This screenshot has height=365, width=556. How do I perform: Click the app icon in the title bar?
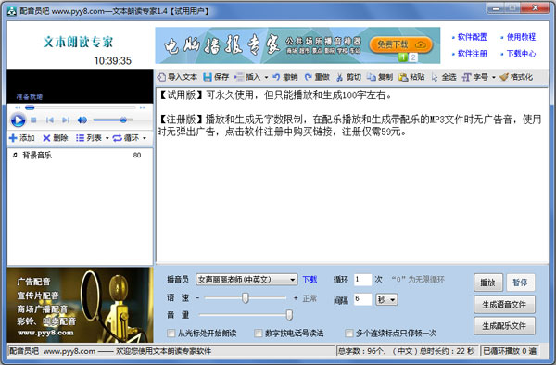click(x=12, y=11)
